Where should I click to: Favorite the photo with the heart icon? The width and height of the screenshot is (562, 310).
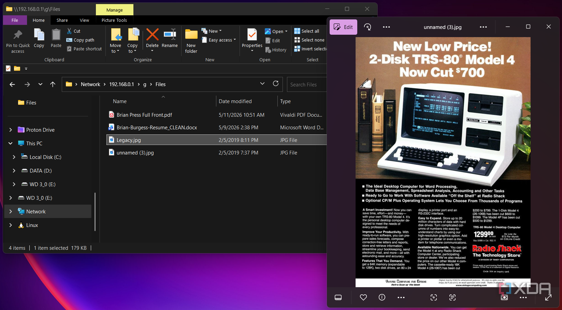coord(363,297)
